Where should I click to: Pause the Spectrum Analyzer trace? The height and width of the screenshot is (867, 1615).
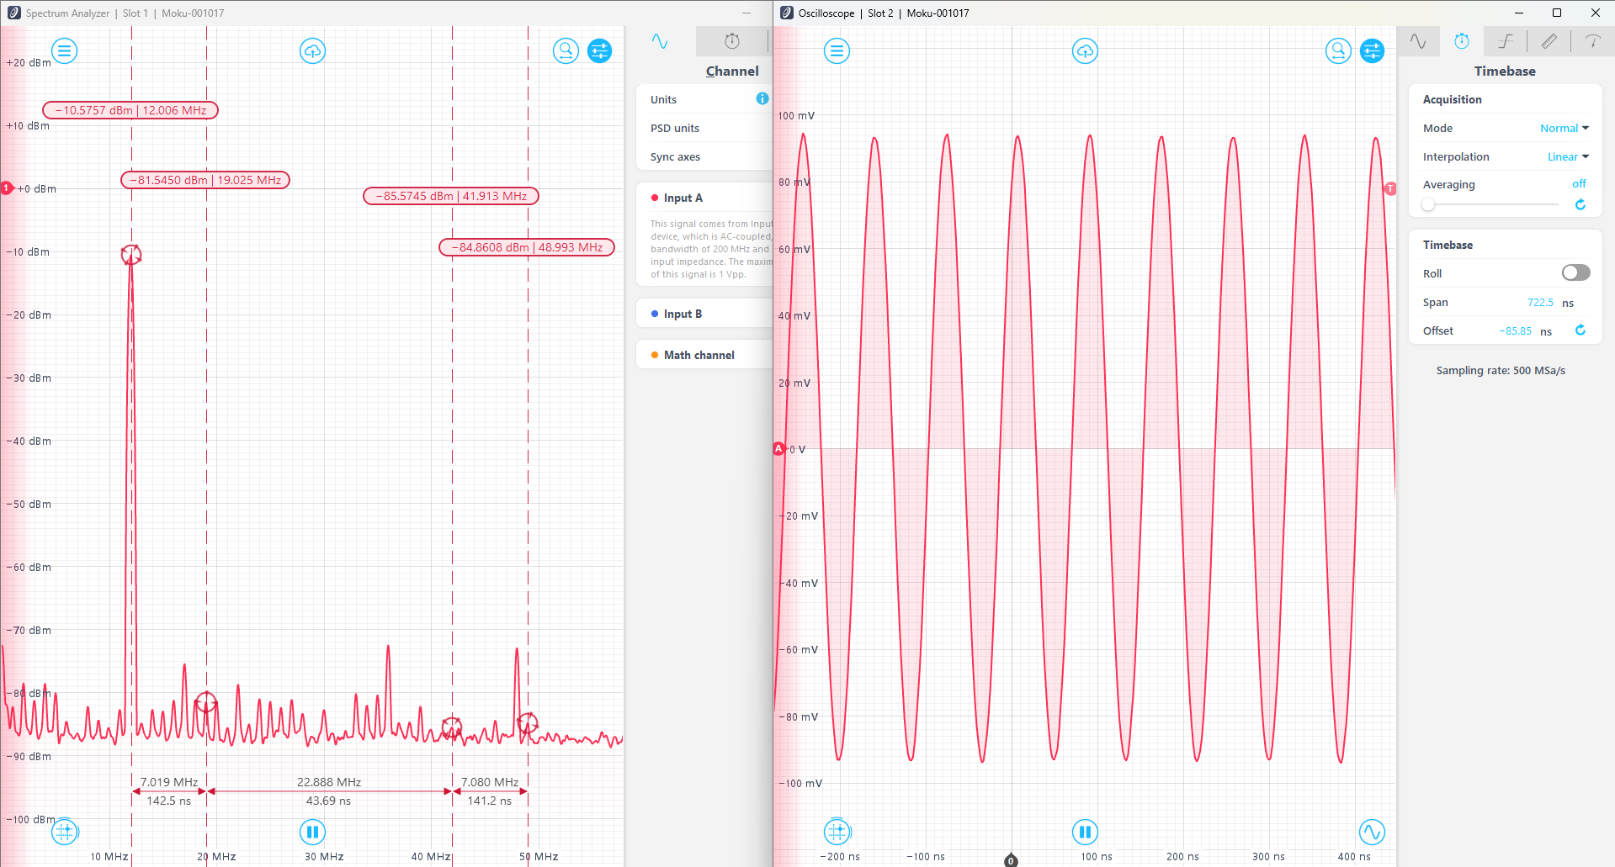click(x=312, y=833)
